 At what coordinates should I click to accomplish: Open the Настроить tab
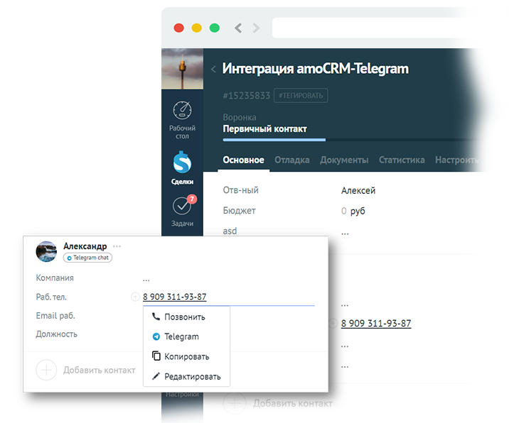(x=456, y=160)
